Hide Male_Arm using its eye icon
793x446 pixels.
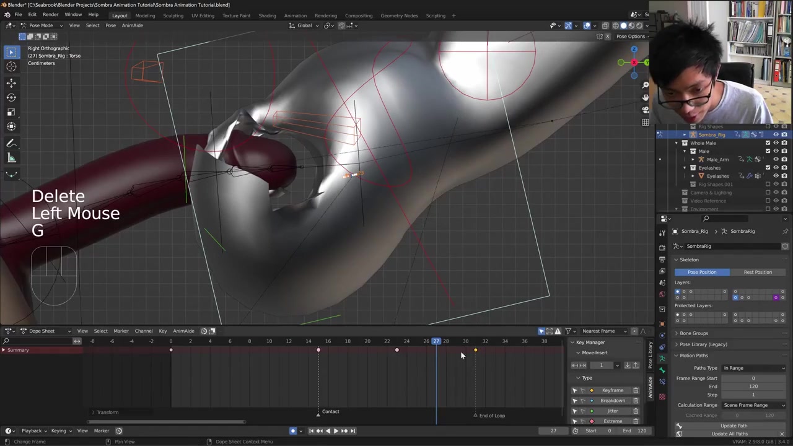[776, 159]
